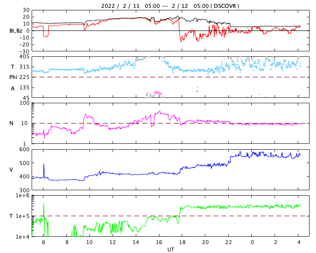The image size is (316, 253).
Task: Click the '135' tick on the Phi axis
Action: (x=24, y=87)
